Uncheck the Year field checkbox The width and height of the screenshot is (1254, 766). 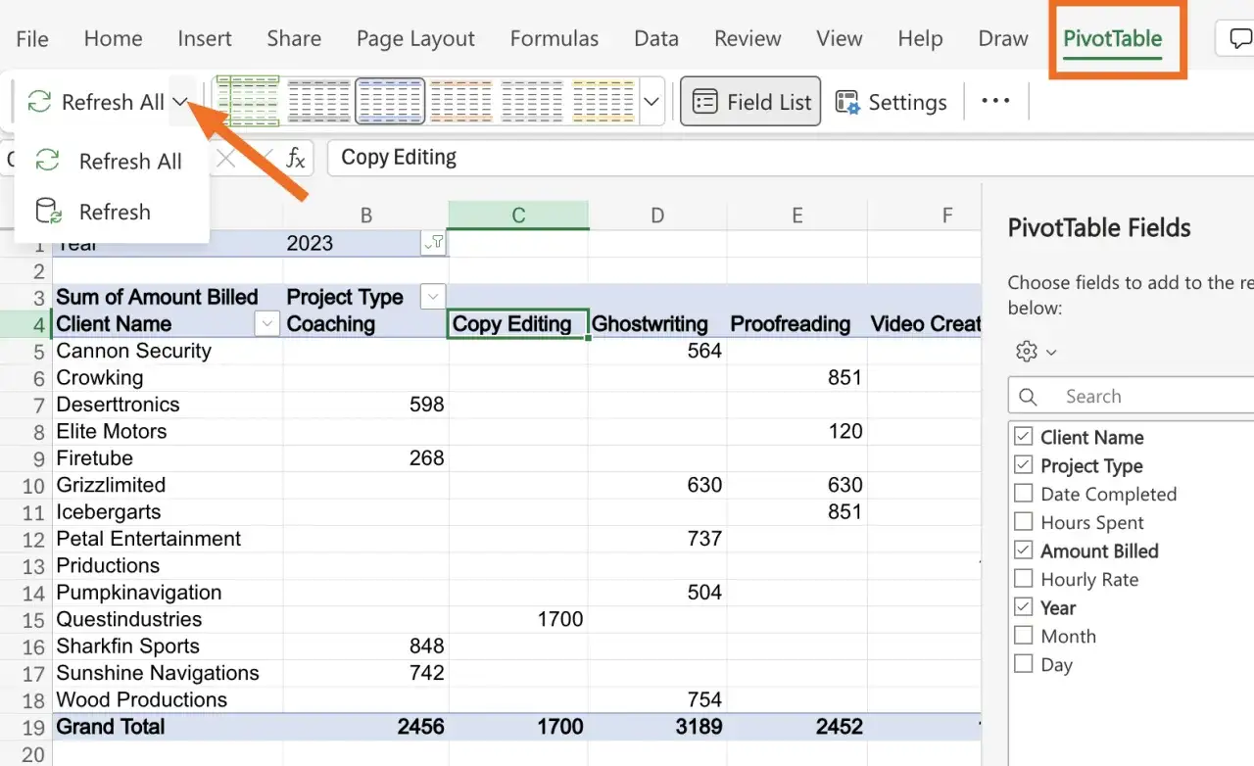(1024, 607)
